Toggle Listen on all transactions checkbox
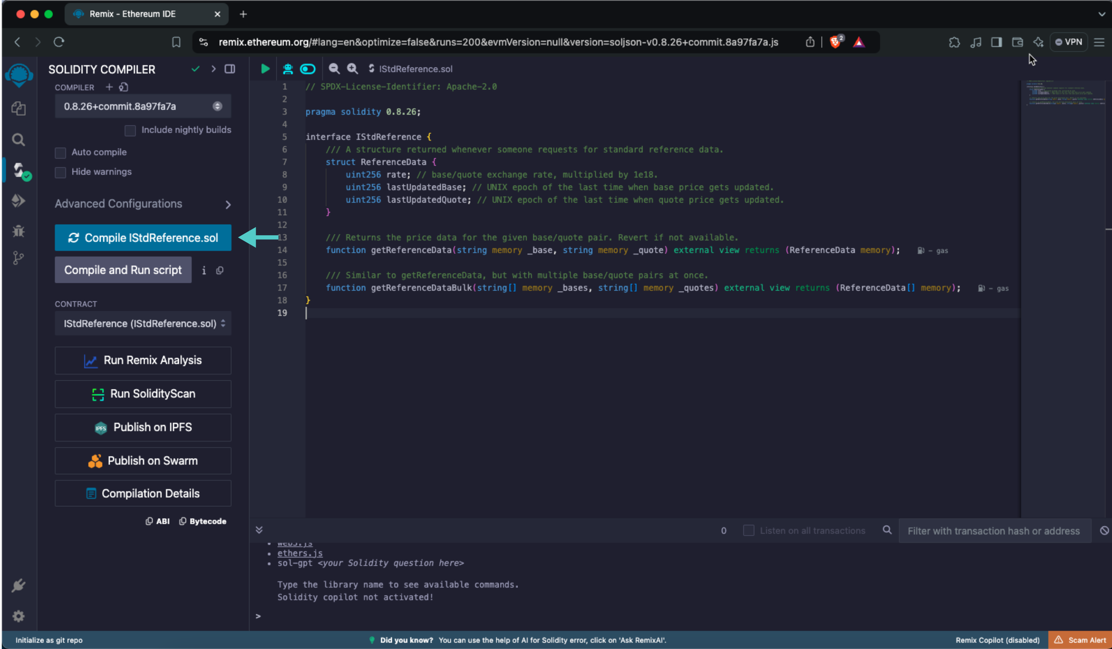The image size is (1112, 649). coord(748,530)
